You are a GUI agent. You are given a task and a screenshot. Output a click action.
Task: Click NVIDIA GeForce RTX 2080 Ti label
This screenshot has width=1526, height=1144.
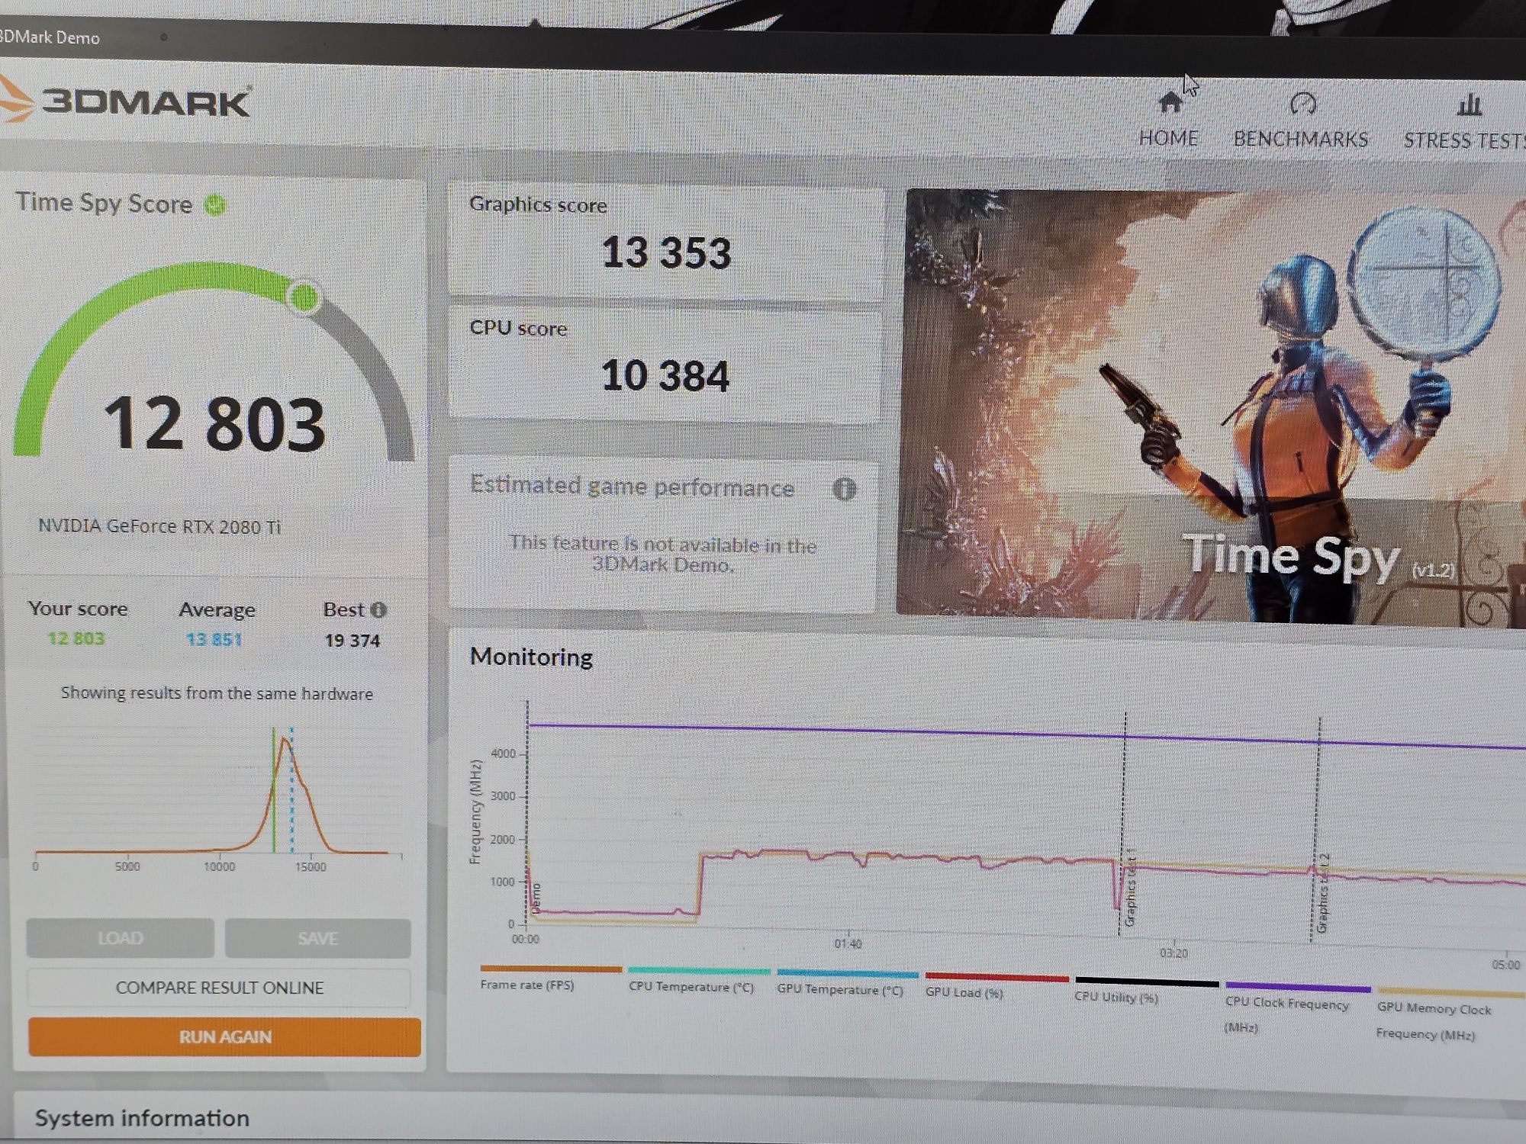pos(159,526)
